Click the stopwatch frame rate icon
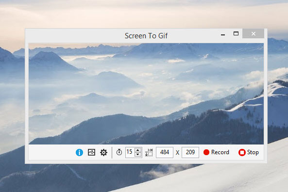 pyautogui.click(x=119, y=152)
